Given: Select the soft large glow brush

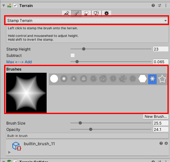Looking at the screenshot, I should 64,78.
